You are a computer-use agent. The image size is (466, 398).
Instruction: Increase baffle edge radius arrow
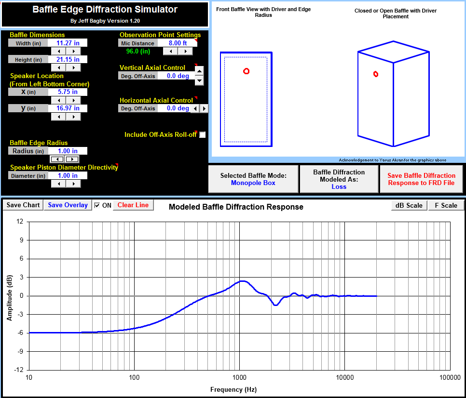[72, 159]
